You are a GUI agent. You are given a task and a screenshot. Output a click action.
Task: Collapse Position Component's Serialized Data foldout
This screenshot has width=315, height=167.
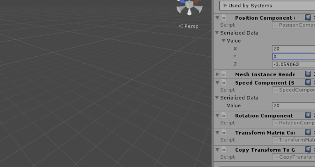point(217,33)
